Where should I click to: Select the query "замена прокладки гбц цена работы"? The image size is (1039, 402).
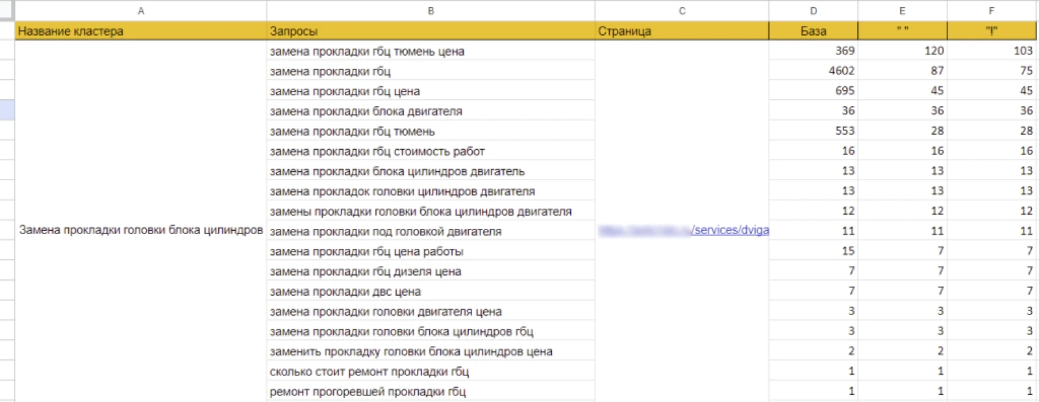431,252
